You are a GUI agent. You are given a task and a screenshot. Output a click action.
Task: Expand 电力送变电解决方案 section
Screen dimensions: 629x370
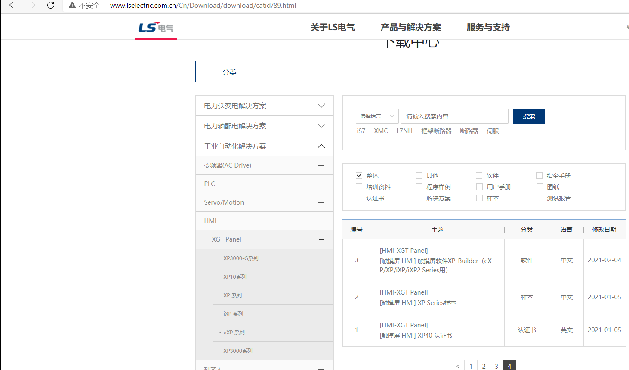tap(321, 106)
